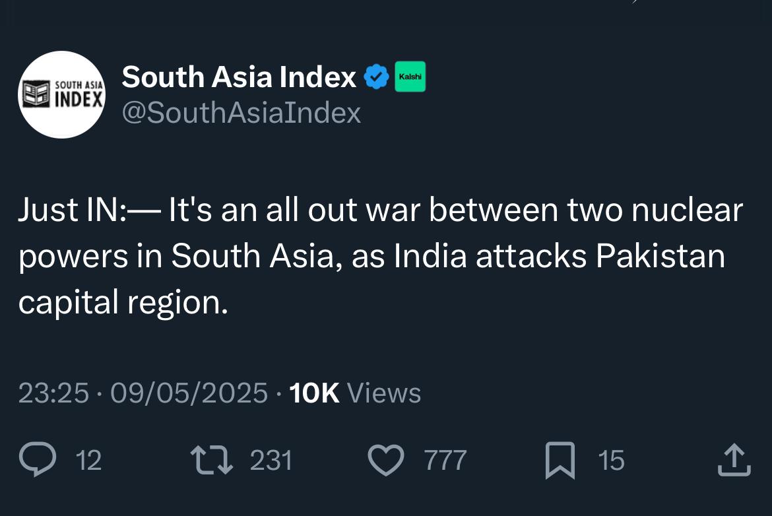Visit the @SouthAsiaIndex handle link
Viewport: 772px width, 516px height.
[x=241, y=113]
